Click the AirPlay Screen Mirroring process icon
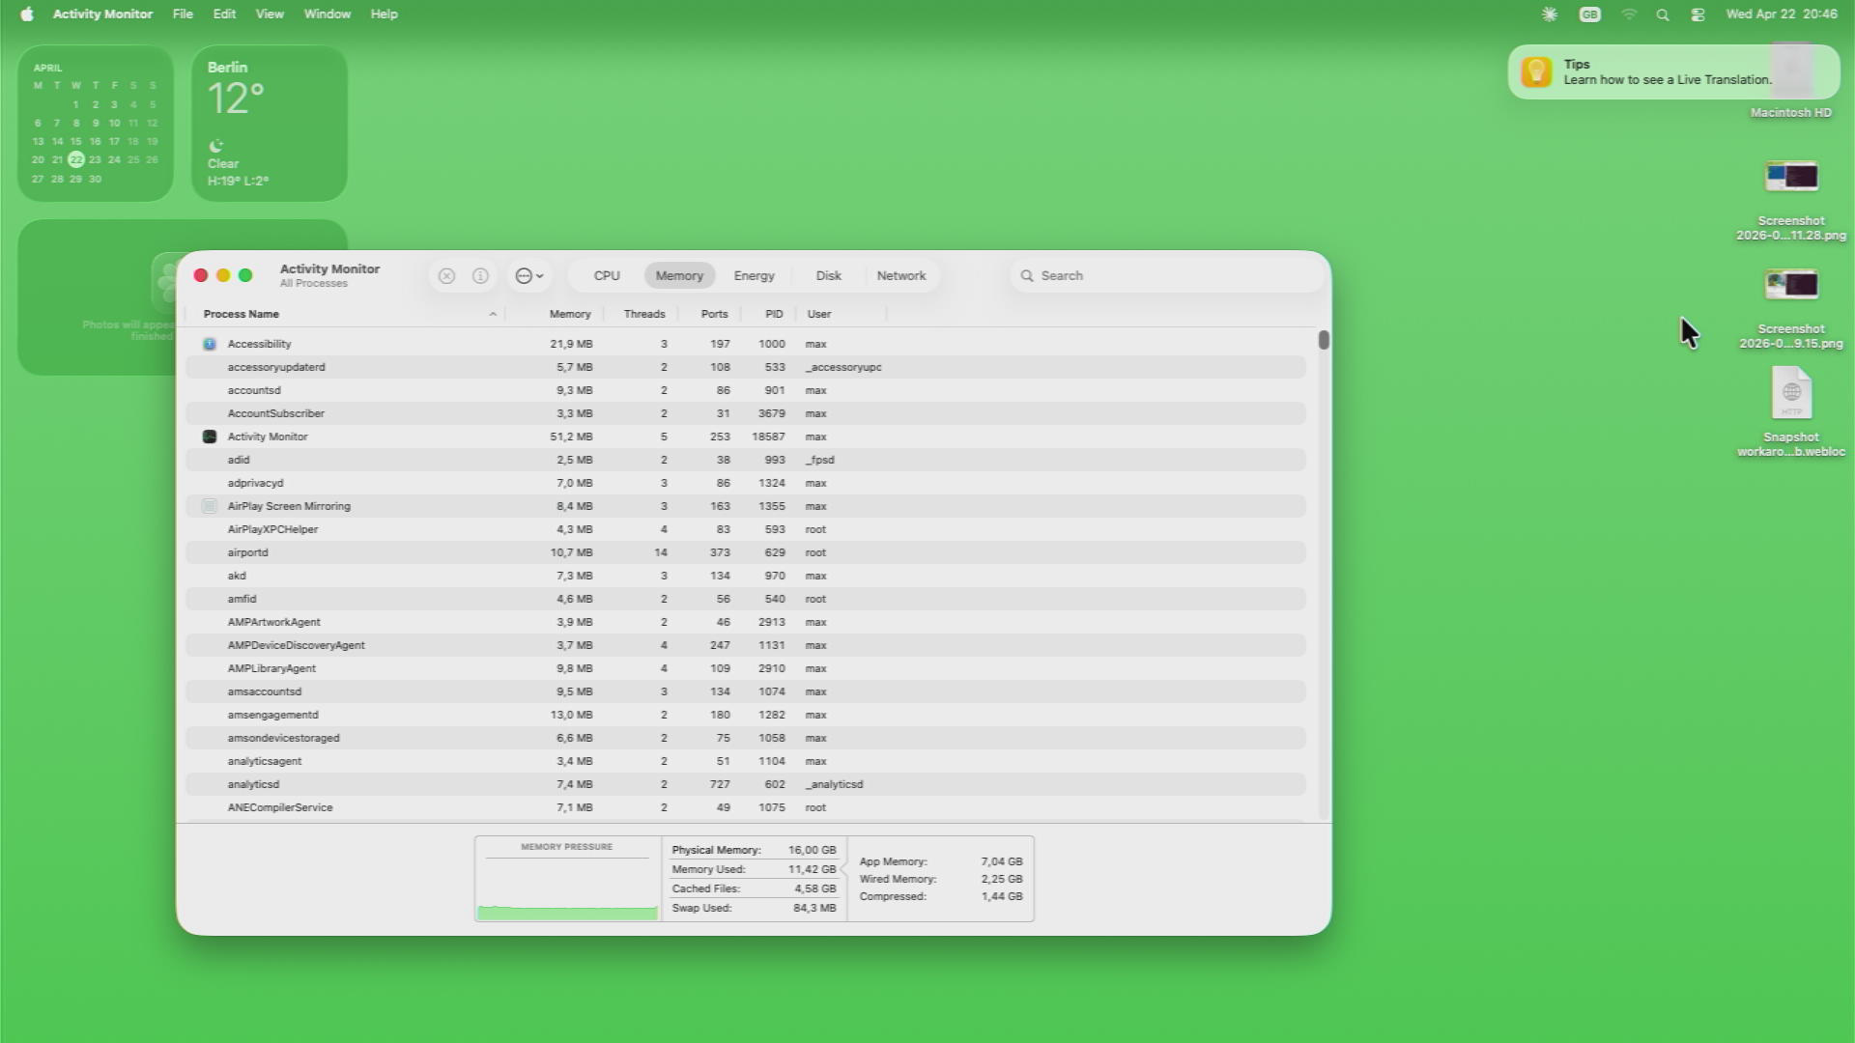The width and height of the screenshot is (1855, 1043). [x=210, y=505]
